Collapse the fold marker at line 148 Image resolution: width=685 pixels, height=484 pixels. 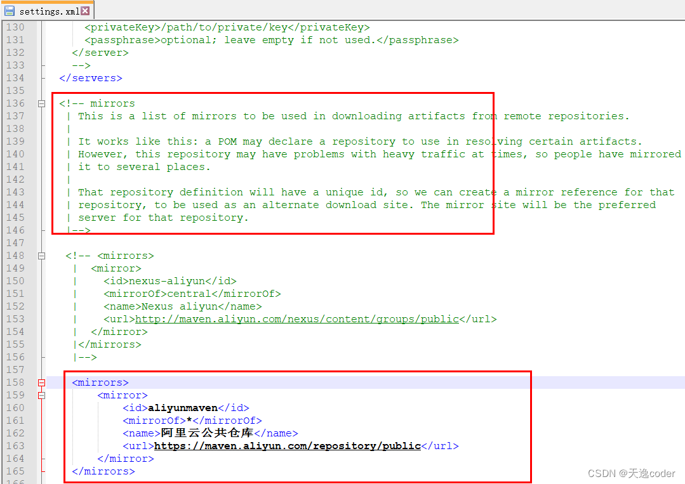click(x=41, y=256)
